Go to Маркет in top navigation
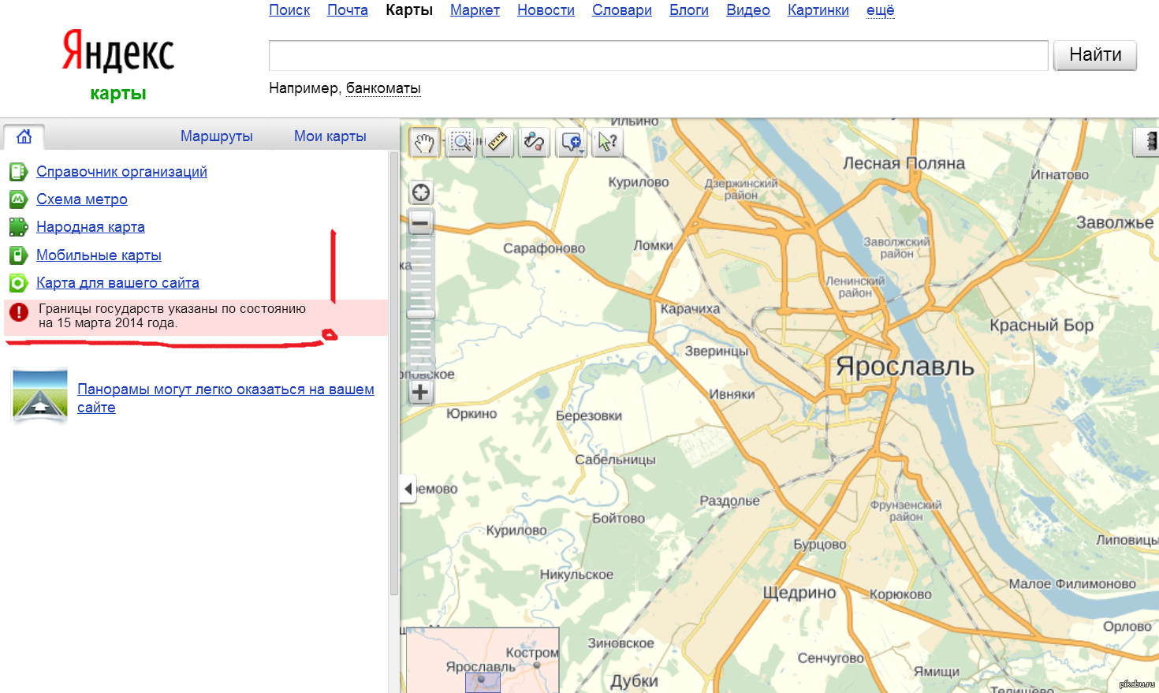This screenshot has width=1159, height=693. pyautogui.click(x=475, y=10)
